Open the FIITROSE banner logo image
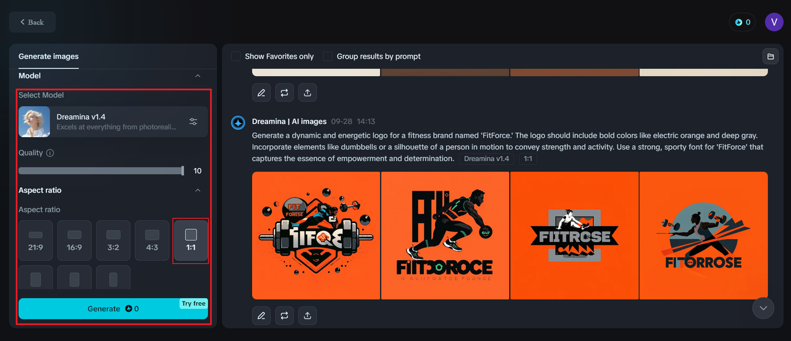This screenshot has width=791, height=341. pos(575,235)
